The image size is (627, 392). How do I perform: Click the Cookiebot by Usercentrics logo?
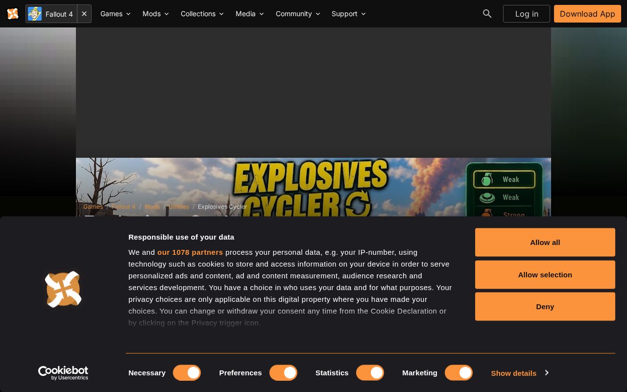63,373
